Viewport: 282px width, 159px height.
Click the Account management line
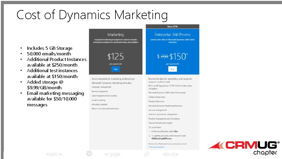157,110
